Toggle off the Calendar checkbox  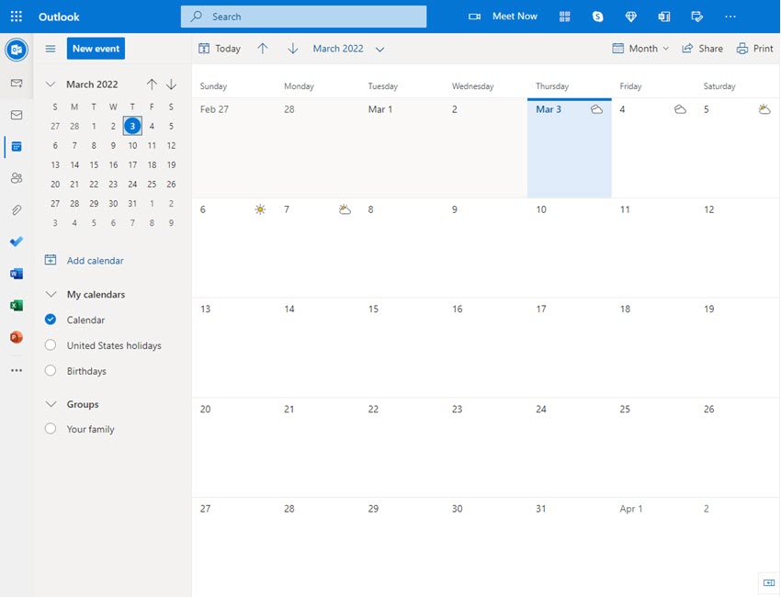(51, 320)
